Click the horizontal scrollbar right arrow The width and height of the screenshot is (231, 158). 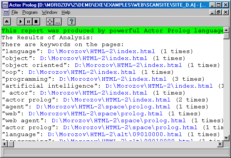[220, 144]
